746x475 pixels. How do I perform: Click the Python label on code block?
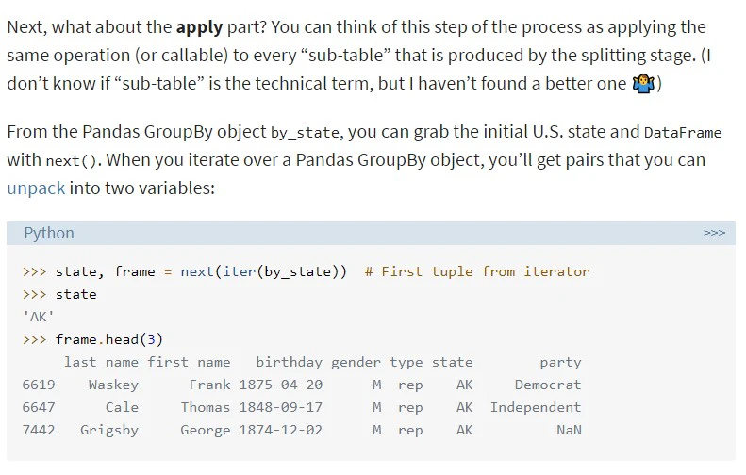49,233
